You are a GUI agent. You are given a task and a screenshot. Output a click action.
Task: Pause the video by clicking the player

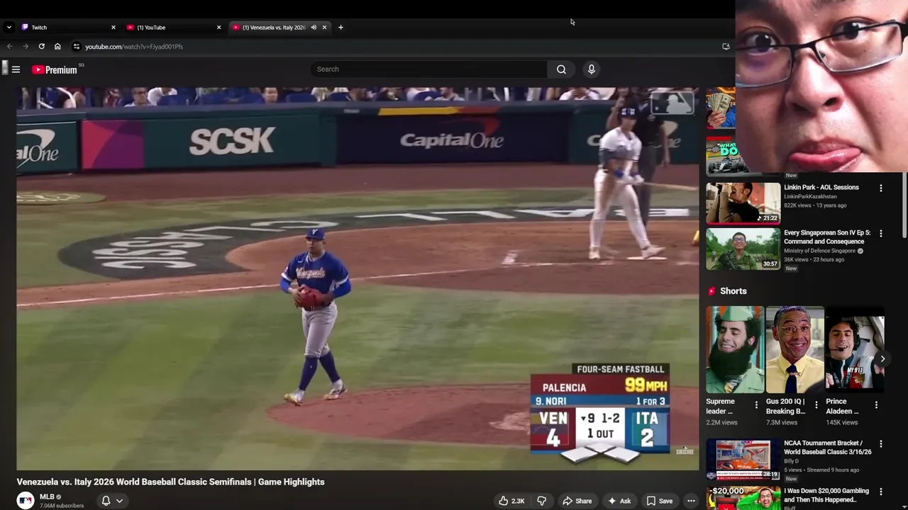pos(358,278)
